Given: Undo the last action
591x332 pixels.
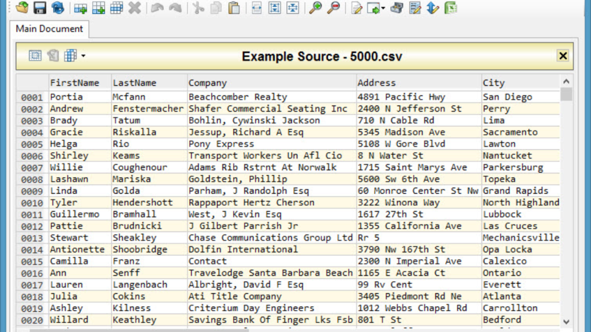Looking at the screenshot, I should 157,8.
